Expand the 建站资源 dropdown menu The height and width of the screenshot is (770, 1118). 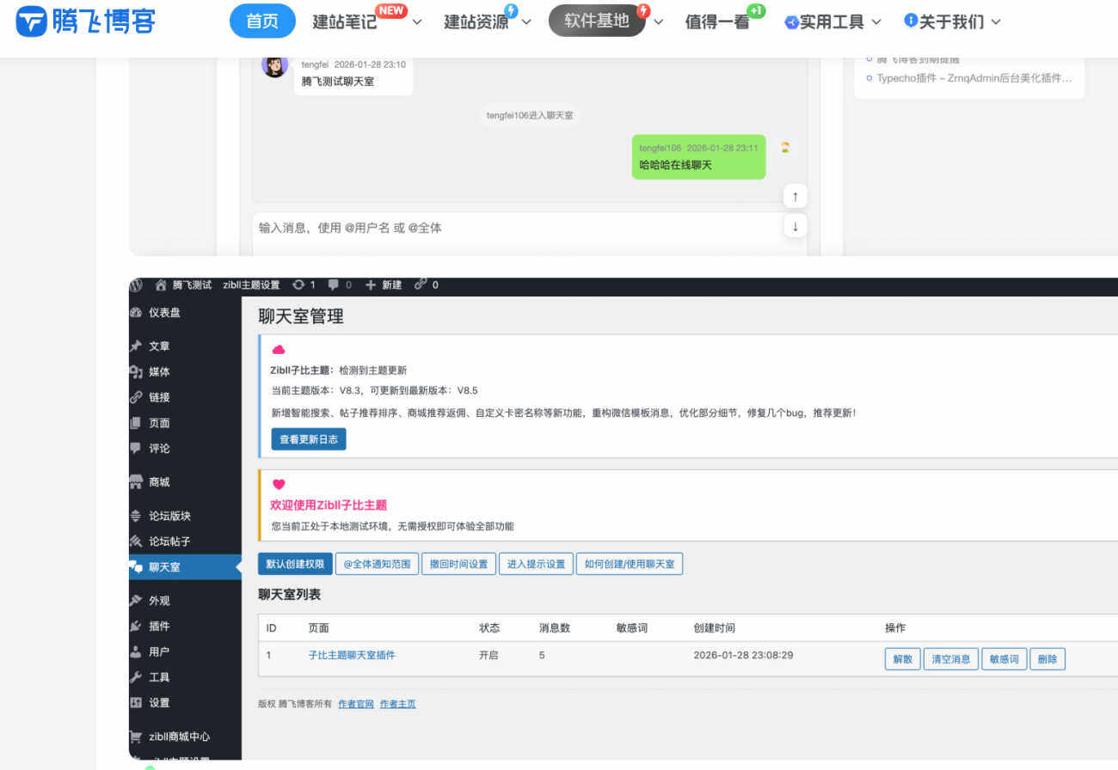pyautogui.click(x=526, y=22)
